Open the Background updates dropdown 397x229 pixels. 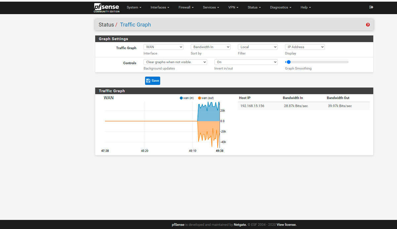click(175, 62)
